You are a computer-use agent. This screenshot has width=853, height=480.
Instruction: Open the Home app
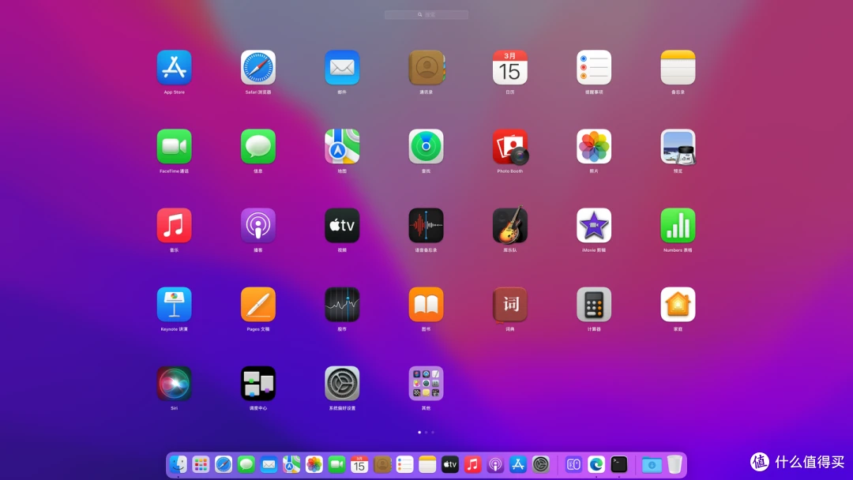[x=678, y=305]
